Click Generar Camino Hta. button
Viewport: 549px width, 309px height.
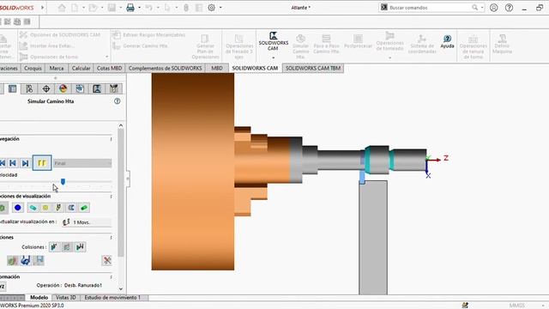click(x=140, y=45)
